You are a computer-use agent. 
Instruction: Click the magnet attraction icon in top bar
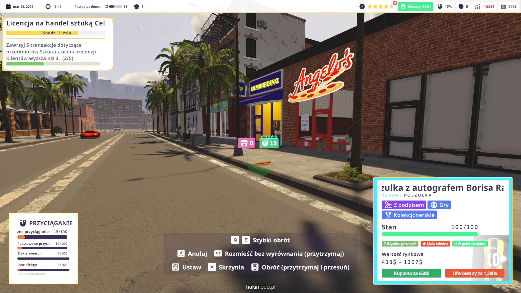point(440,7)
